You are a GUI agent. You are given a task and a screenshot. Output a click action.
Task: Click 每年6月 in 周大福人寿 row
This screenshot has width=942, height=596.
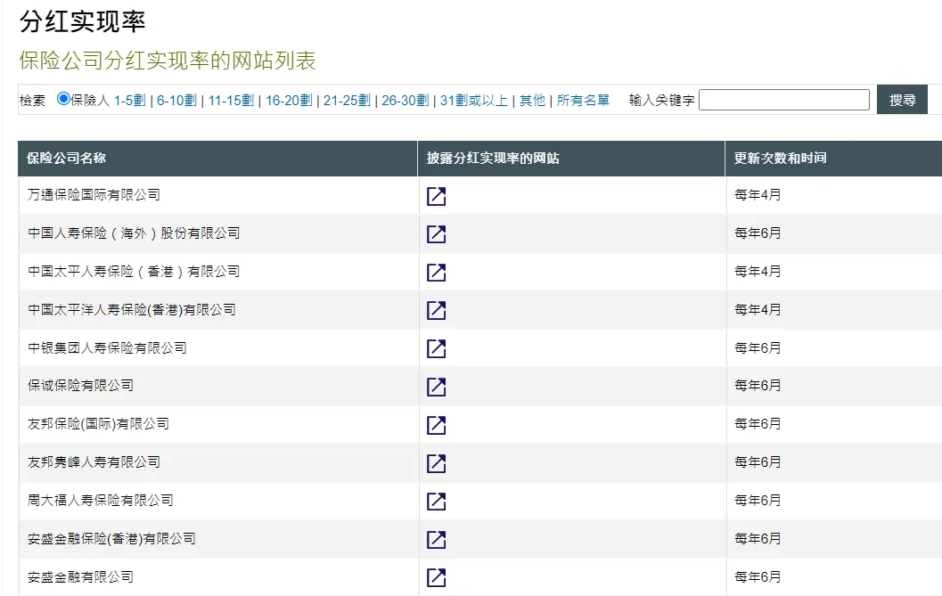pyautogui.click(x=758, y=501)
